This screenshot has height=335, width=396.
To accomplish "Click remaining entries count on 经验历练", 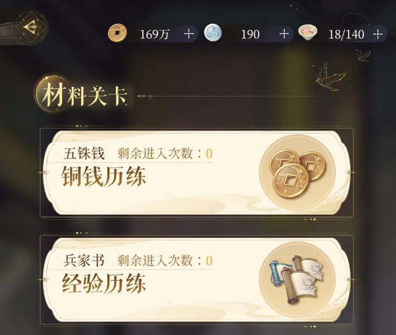I will point(165,261).
